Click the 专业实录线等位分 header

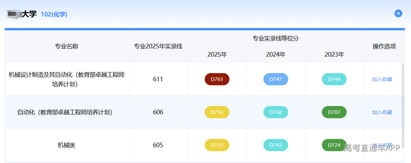click(x=276, y=39)
